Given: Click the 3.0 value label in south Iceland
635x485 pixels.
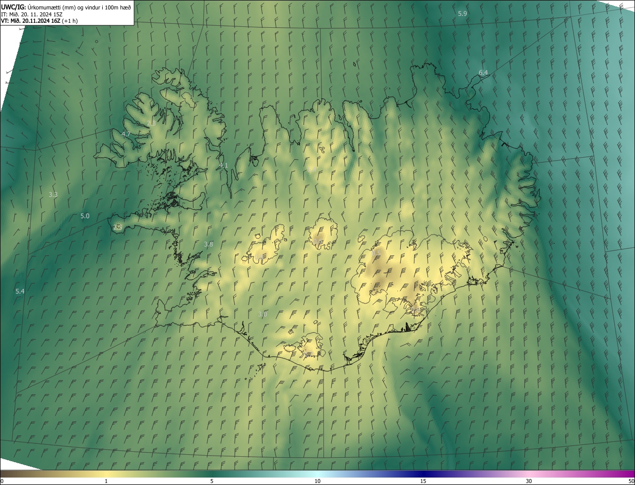Looking at the screenshot, I should [x=262, y=314].
